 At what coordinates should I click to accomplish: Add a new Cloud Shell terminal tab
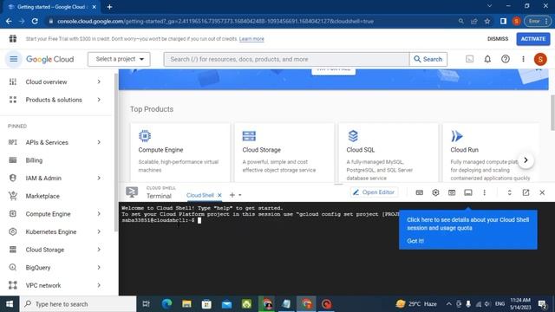[232, 195]
